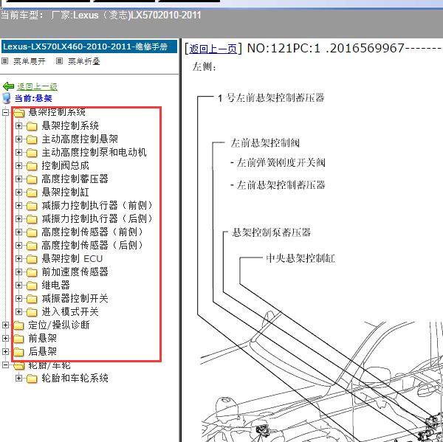Expand the 轮胎和车轮系统 node
443x442 pixels.
(18, 378)
